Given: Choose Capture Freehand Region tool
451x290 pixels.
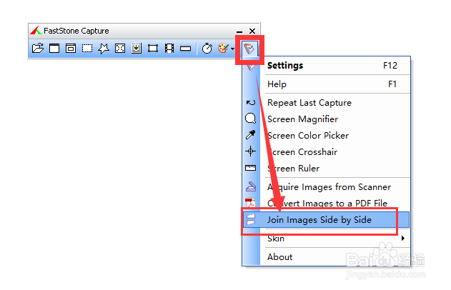Looking at the screenshot, I should pyautogui.click(x=104, y=49).
